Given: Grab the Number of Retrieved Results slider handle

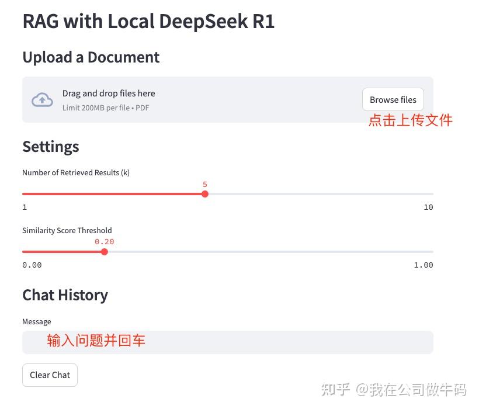Looking at the screenshot, I should [x=205, y=193].
